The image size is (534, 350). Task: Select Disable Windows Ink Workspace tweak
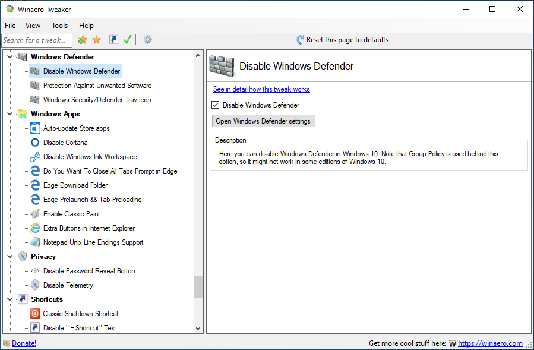point(90,157)
